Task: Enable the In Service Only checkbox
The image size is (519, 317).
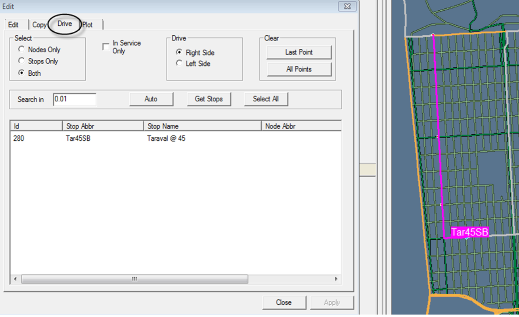Action: coord(106,47)
